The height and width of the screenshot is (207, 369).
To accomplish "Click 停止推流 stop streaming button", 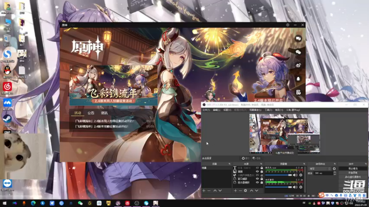I will (353, 168).
